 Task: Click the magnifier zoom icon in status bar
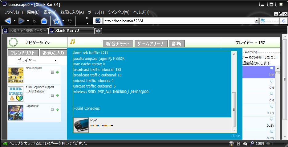point(252,144)
